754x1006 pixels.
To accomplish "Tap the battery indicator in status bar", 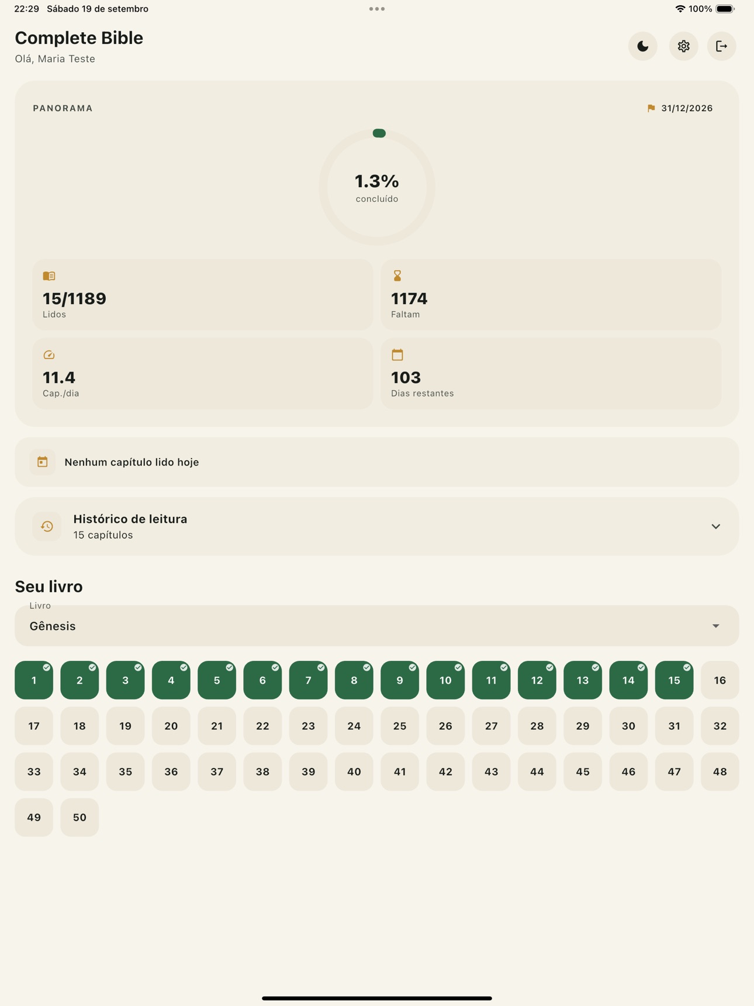I will coord(725,9).
